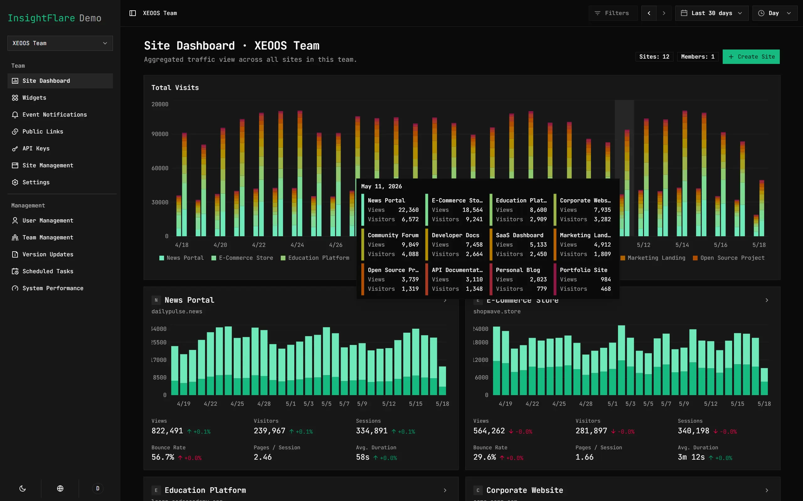Click News Portal Views value 822,491
This screenshot has height=501, width=803.
click(167, 431)
